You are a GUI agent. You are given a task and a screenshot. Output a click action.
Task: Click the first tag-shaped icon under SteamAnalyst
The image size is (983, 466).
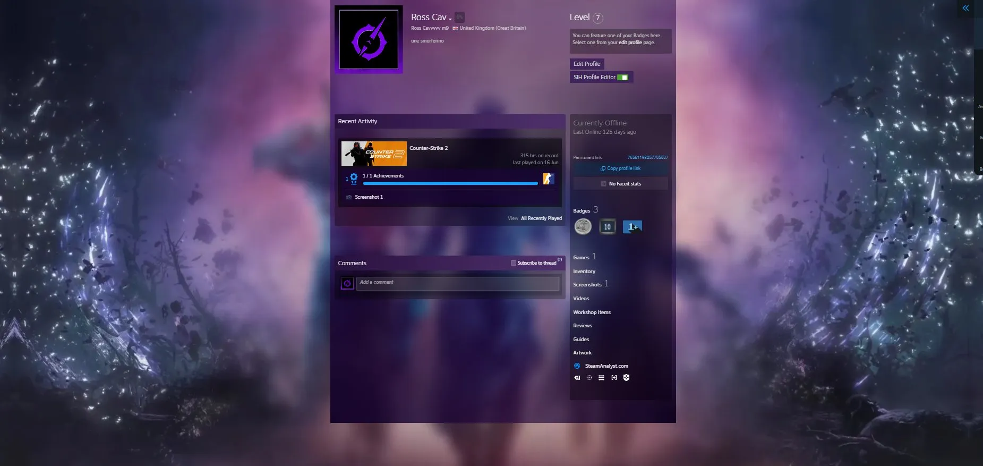[577, 378]
